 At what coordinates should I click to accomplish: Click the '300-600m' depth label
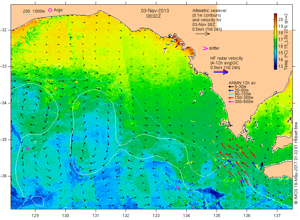tap(244, 102)
